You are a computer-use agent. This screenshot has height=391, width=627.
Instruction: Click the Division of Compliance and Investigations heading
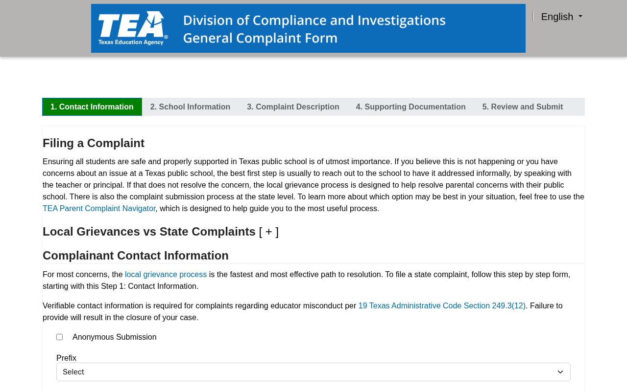tap(314, 20)
